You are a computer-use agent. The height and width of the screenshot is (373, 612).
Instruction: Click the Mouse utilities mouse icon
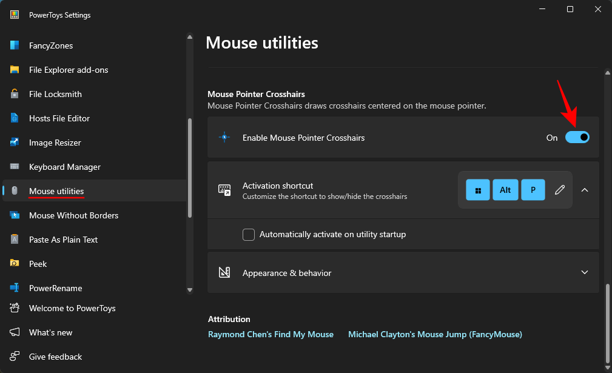tap(15, 190)
